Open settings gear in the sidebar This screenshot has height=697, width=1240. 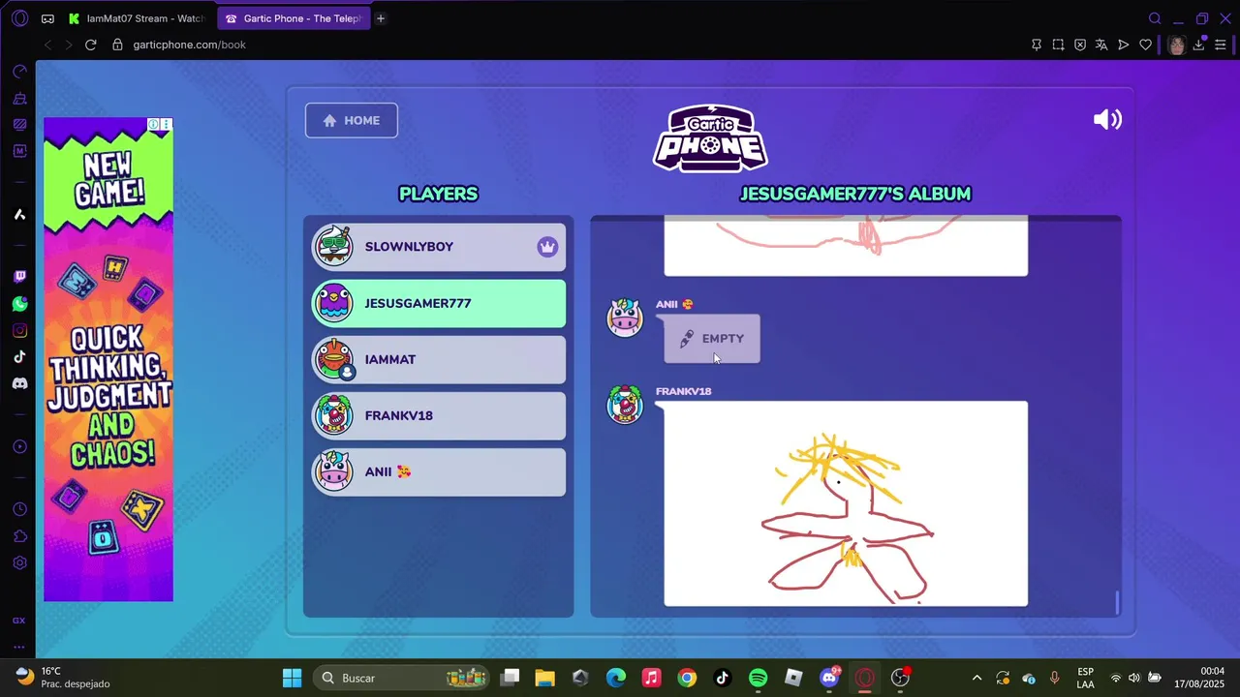[x=19, y=563]
